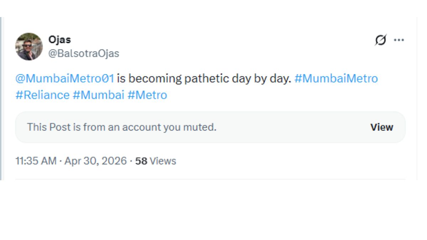Viewport: 427px width, 240px height.
Task: Click the Grok slashed-circle icon
Action: pos(380,40)
